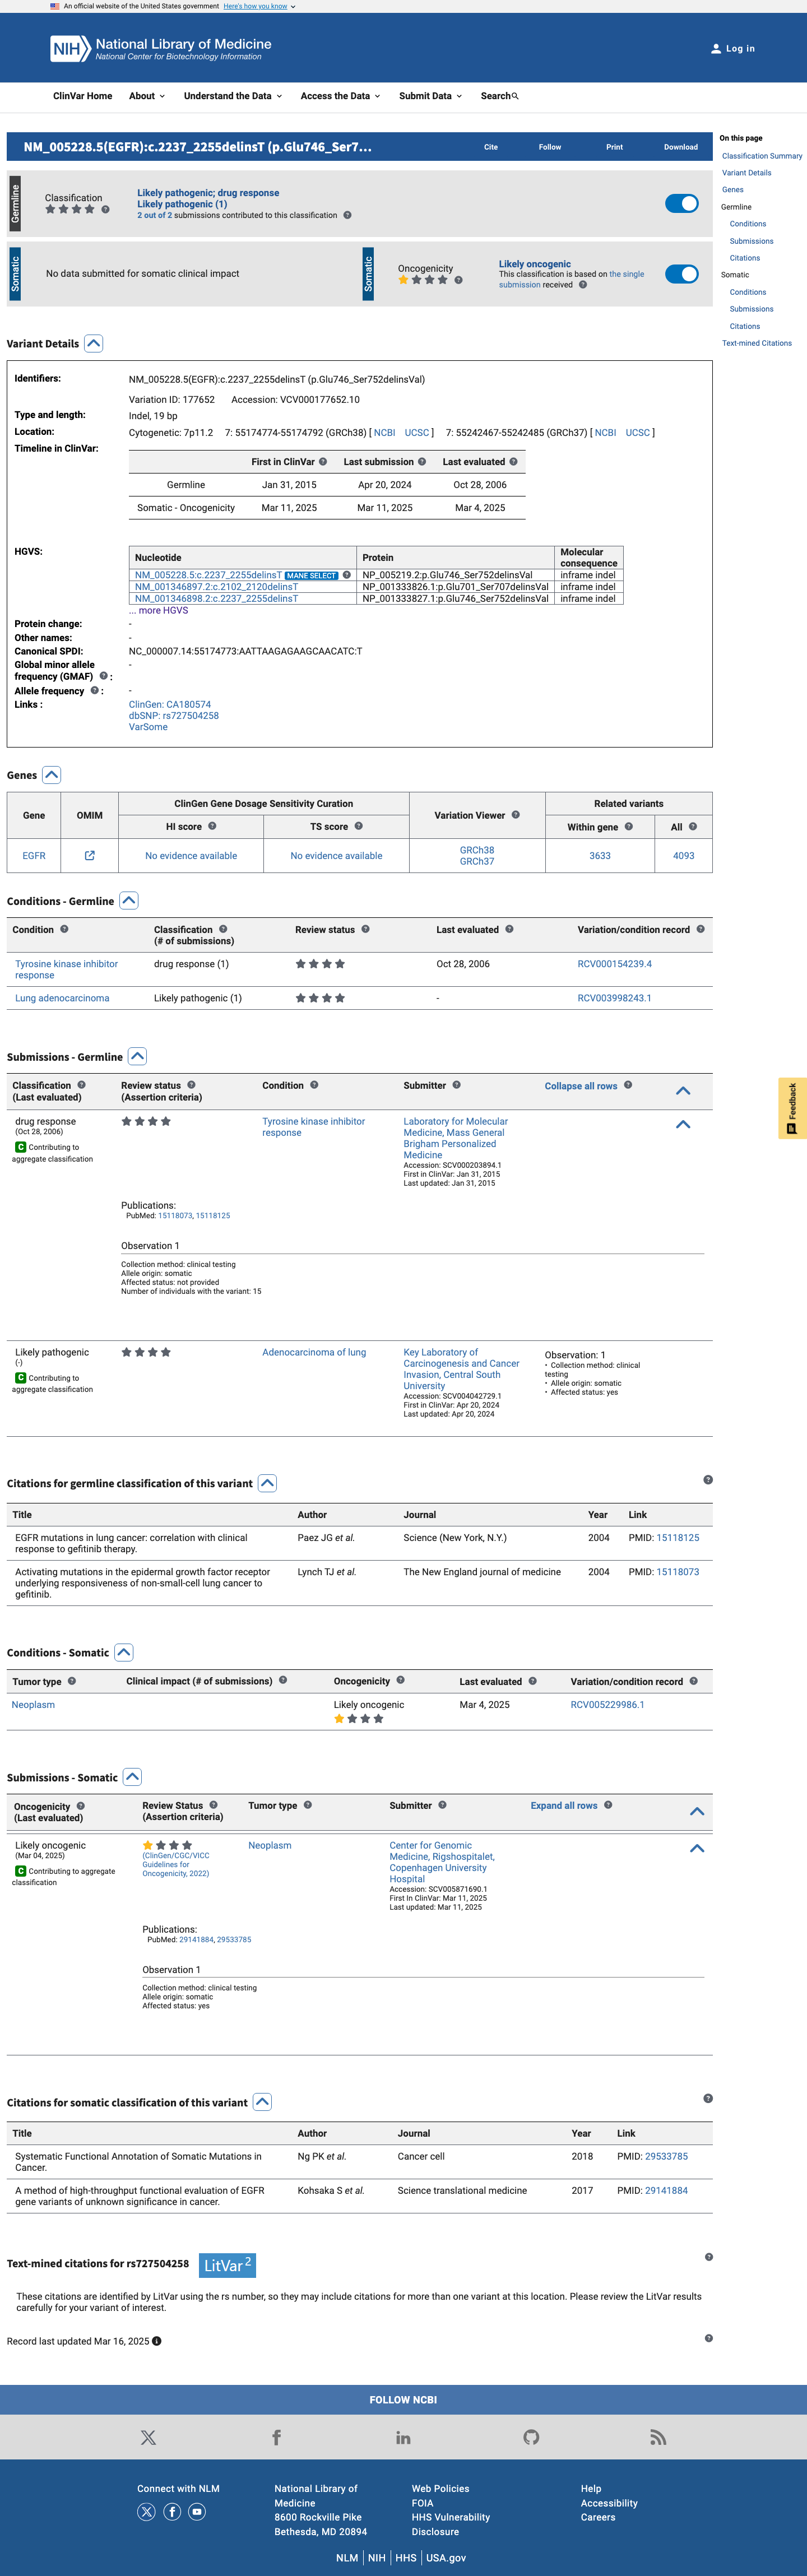Open the Access the Data menu
The image size is (807, 2576).
341,96
